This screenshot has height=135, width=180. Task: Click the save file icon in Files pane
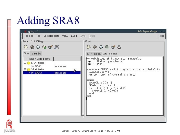(x=101, y=47)
